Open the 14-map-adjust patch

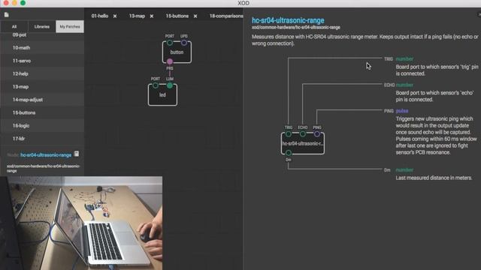click(x=42, y=100)
